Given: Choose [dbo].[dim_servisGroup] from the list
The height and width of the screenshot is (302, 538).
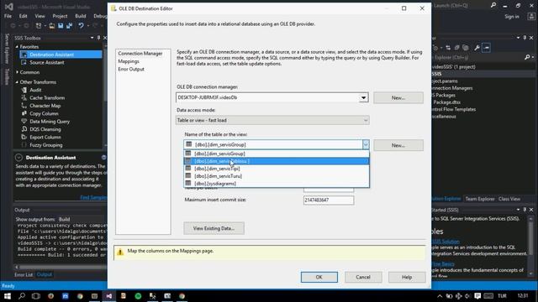Looking at the screenshot, I should [277, 154].
